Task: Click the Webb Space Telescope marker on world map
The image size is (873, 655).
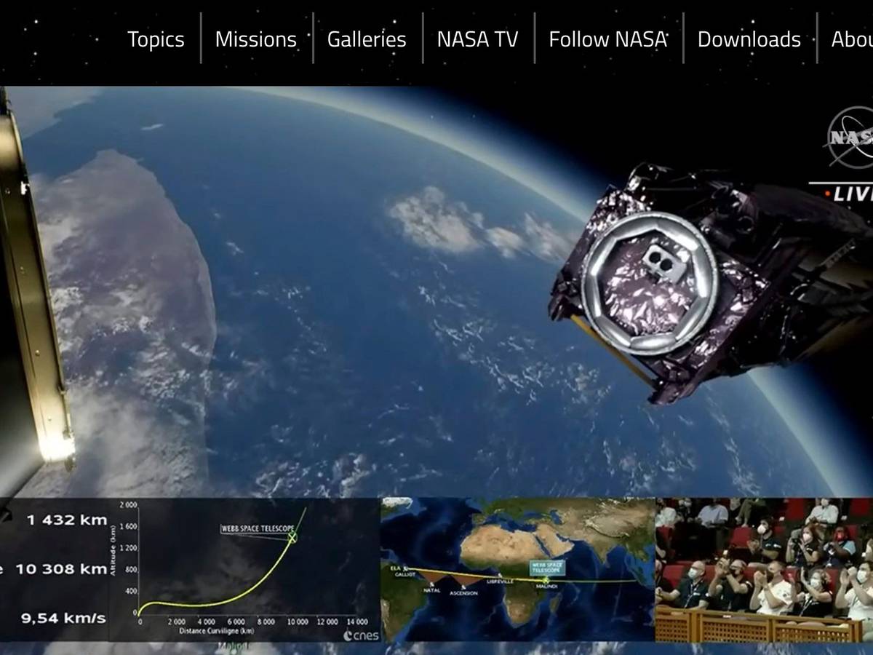Action: pos(548,569)
